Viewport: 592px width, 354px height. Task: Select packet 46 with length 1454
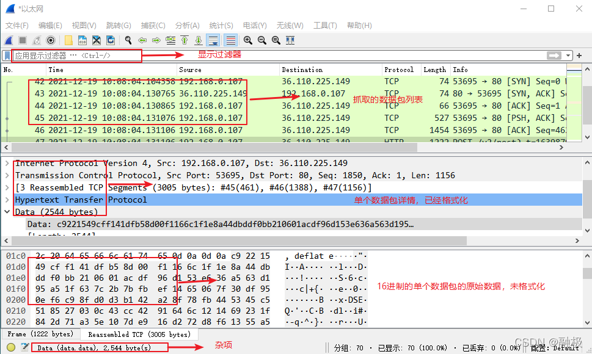(x=284, y=131)
